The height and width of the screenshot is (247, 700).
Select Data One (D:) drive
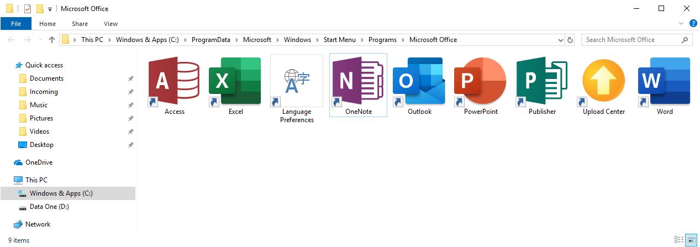[49, 207]
